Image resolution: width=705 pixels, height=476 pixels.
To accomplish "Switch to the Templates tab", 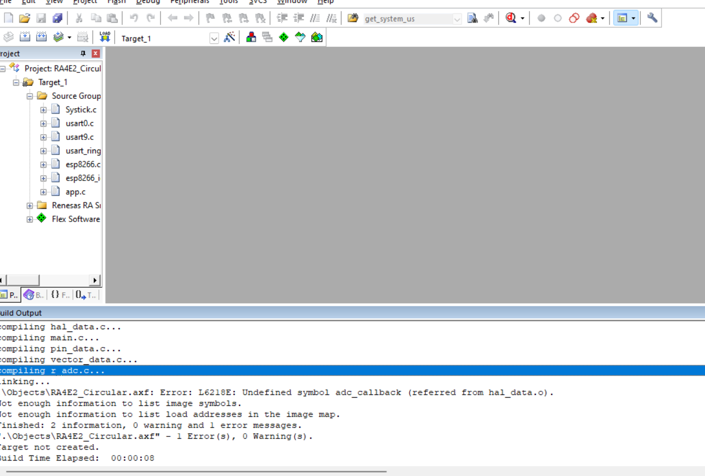I will pos(86,295).
